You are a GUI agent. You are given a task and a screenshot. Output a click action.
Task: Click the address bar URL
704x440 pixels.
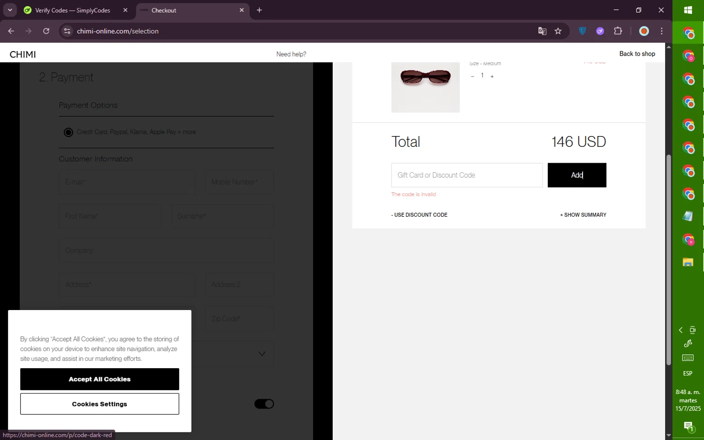tap(118, 31)
